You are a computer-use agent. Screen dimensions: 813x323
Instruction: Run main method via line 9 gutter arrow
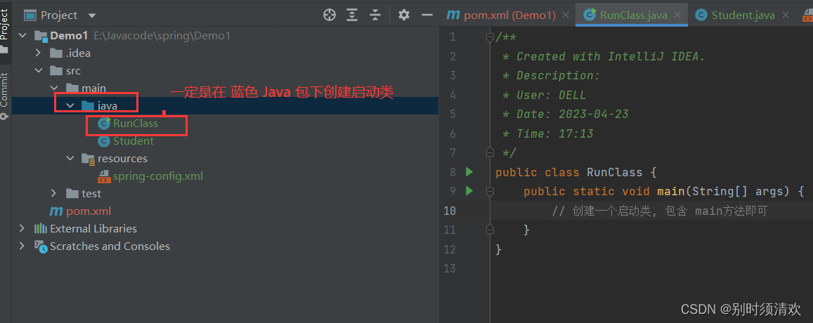point(469,191)
